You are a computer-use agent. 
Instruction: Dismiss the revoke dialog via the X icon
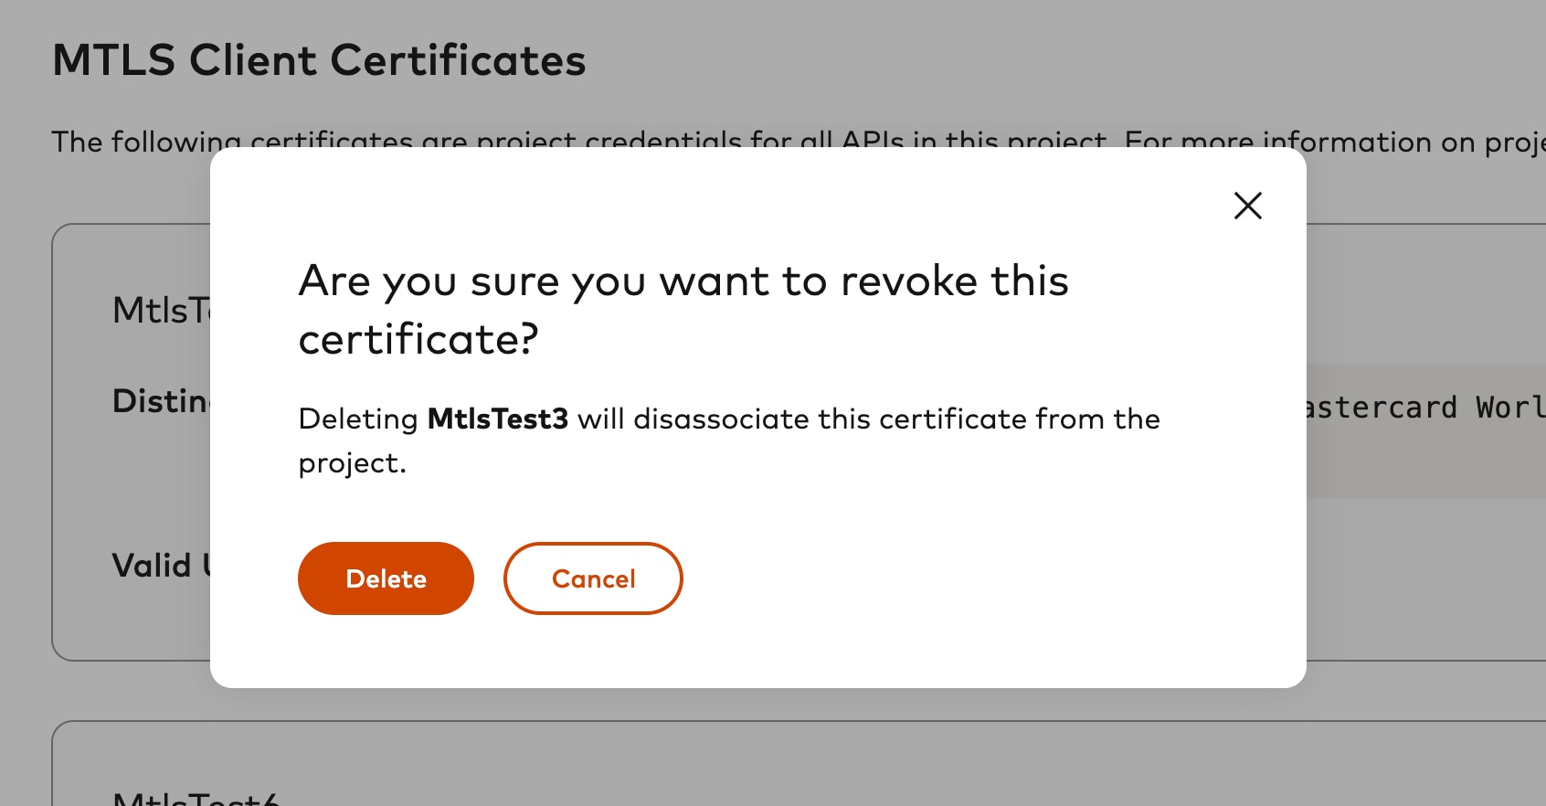click(x=1247, y=206)
